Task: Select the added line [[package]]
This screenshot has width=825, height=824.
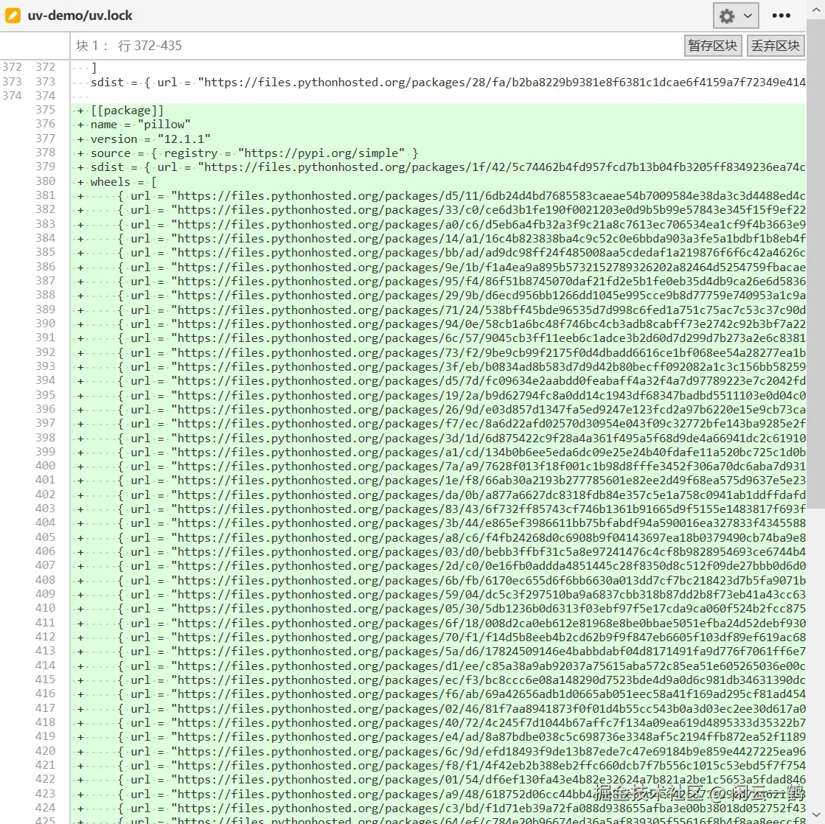Action: [x=438, y=111]
